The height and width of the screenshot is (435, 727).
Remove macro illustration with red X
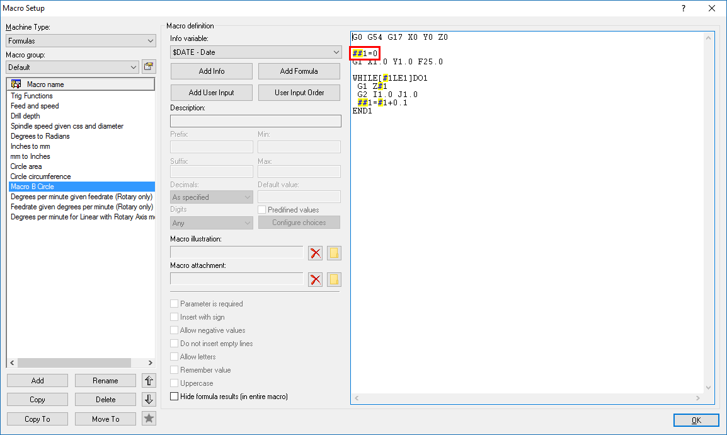(315, 253)
